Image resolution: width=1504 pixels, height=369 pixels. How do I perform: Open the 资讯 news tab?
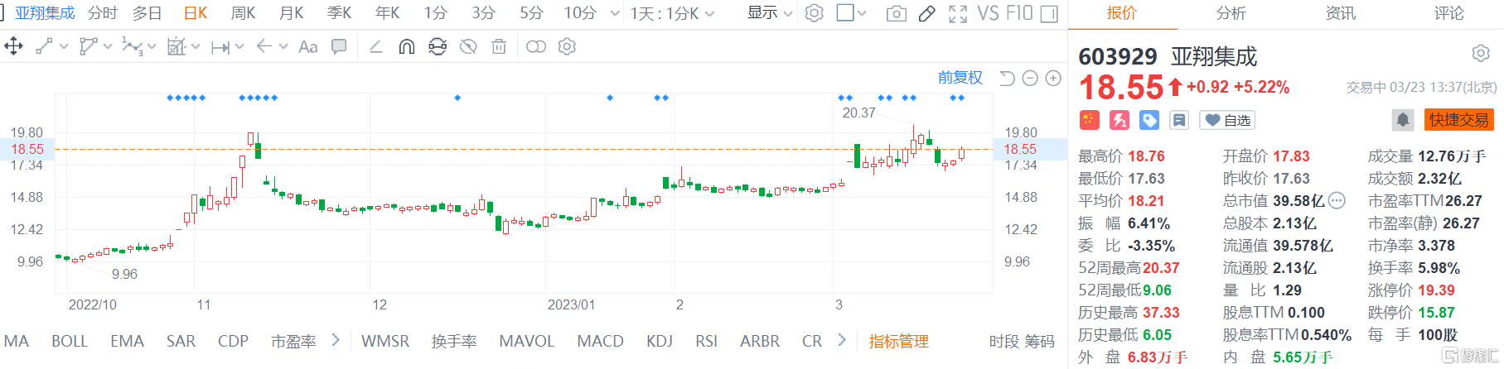1340,13
